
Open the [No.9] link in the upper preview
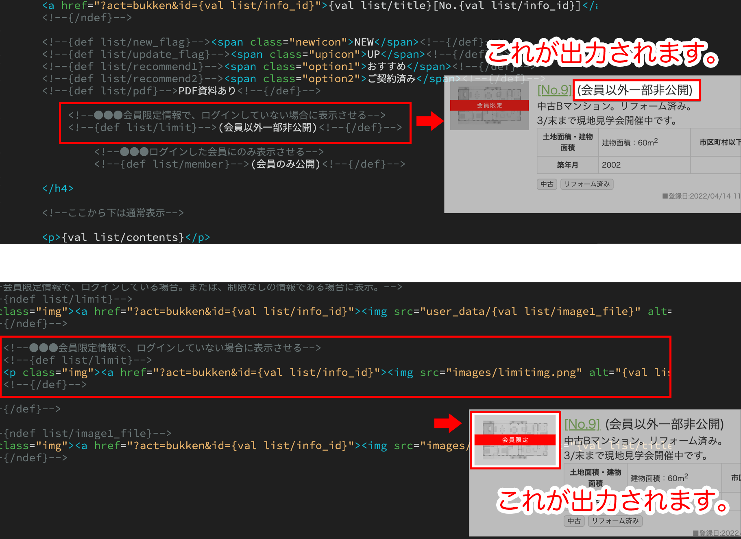[554, 90]
